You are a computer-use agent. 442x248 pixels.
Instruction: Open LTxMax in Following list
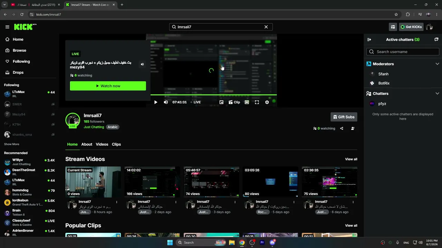29,94
